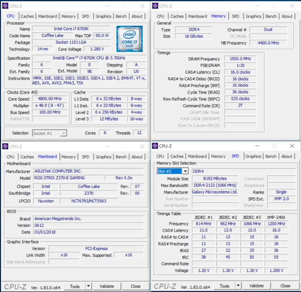Click CPU-Z title icon in the SPD tab window
This screenshot has width=301, height=292.
(155, 146)
